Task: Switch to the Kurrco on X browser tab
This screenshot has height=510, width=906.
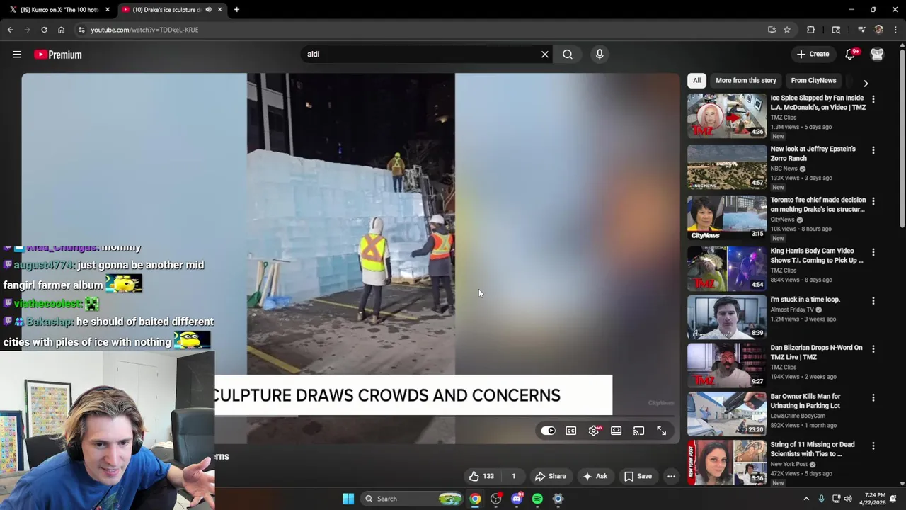Action: tap(59, 10)
